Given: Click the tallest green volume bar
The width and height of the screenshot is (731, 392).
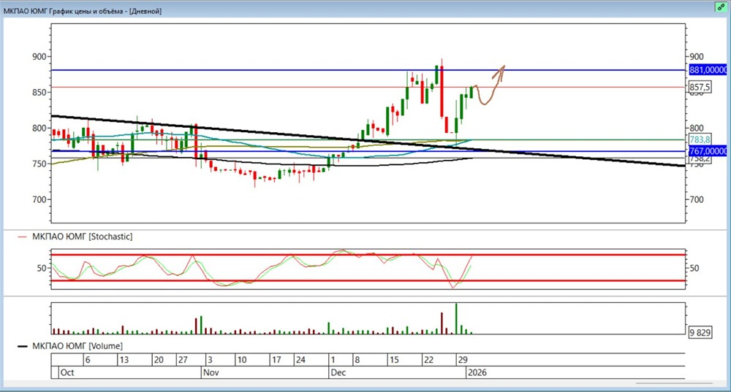Looking at the screenshot, I should [x=456, y=319].
